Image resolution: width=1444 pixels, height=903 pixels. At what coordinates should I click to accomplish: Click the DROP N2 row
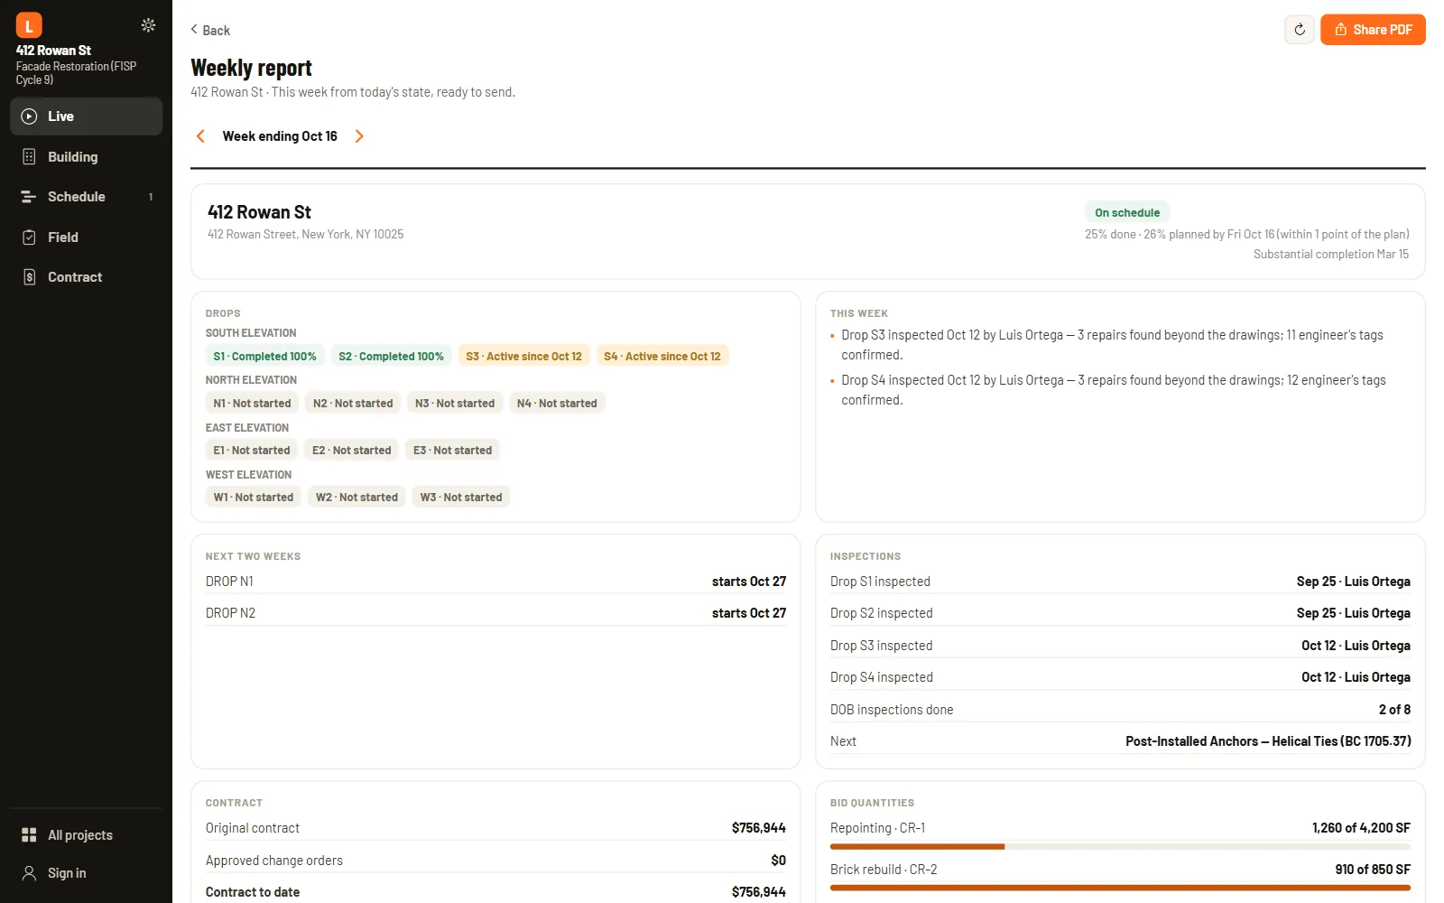[x=495, y=613]
